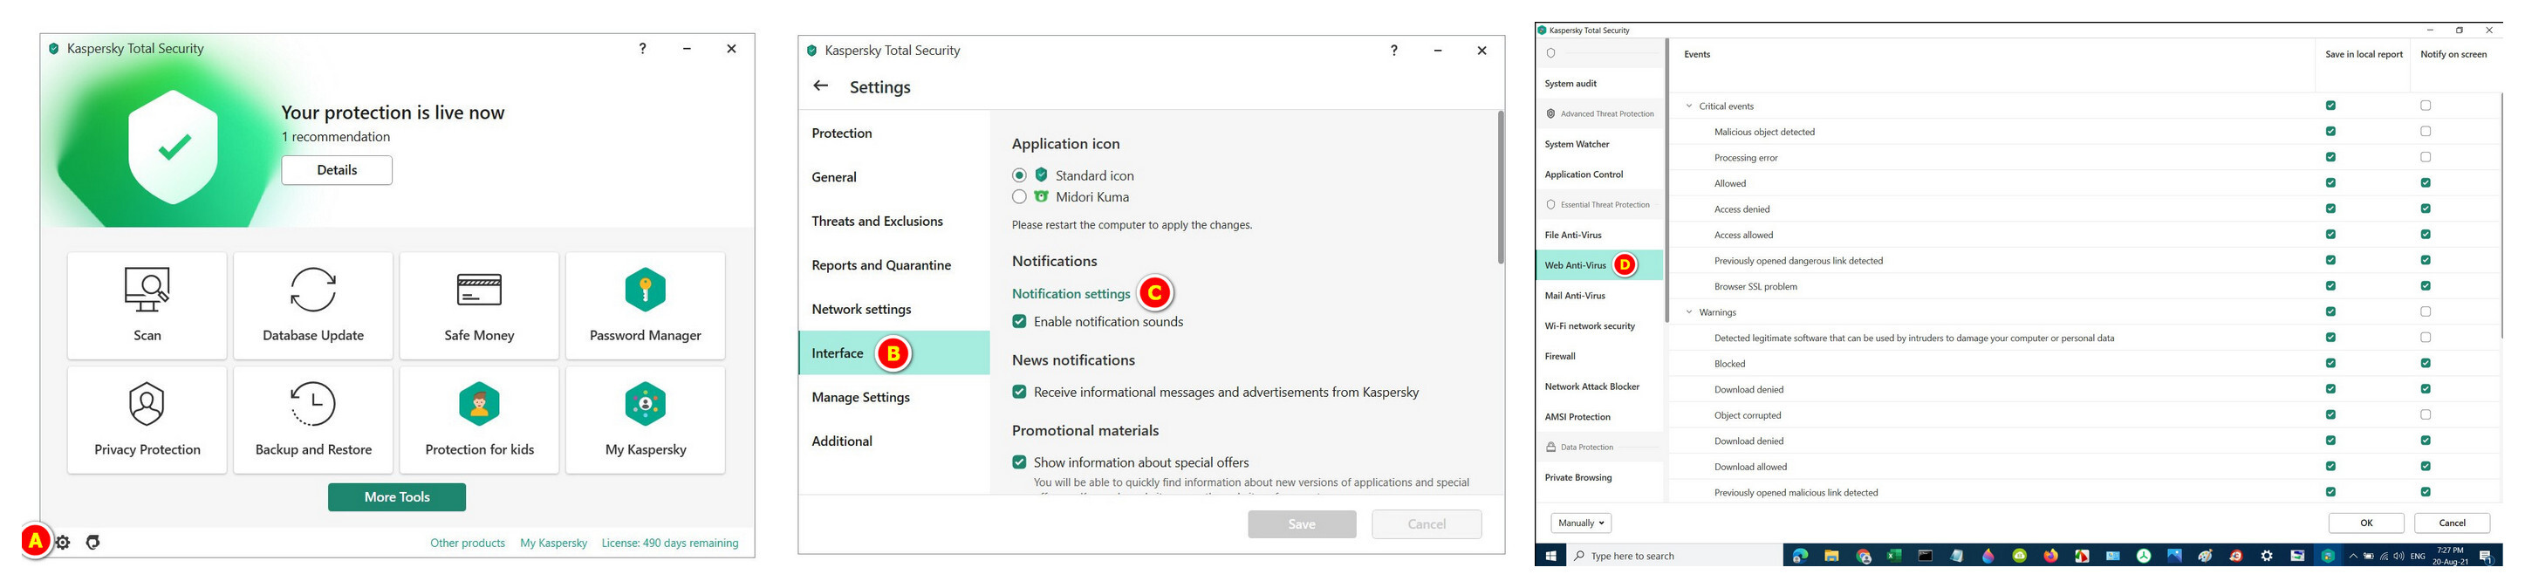Click the Details button
This screenshot has width=2525, height=588.
tap(336, 170)
